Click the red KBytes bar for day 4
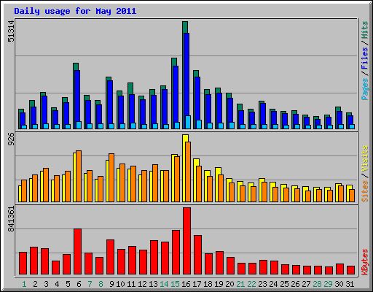Viewport: 373px width, 292px height. [55, 268]
